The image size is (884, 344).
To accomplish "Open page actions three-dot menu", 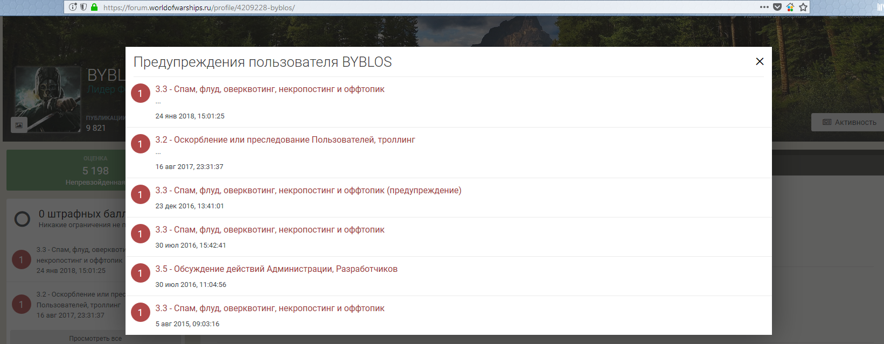I will point(764,7).
